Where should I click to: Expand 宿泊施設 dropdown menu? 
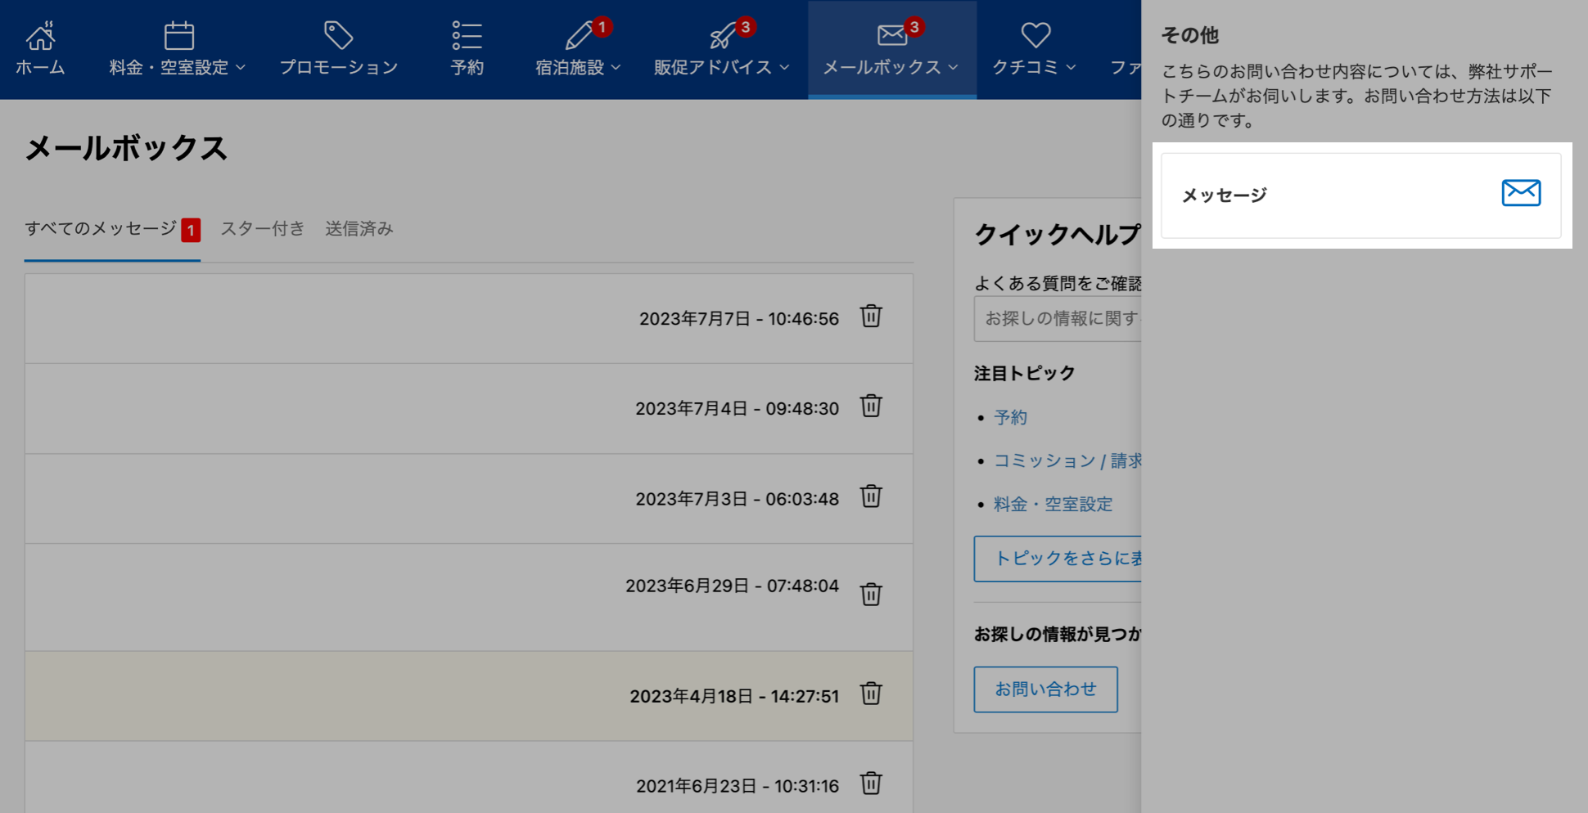pos(578,67)
